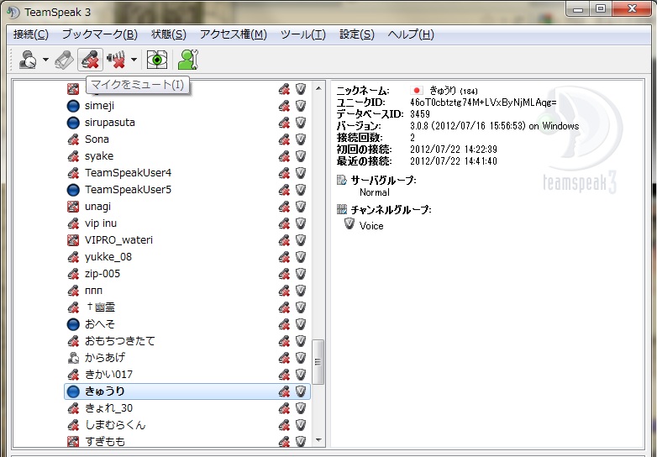Click the Voice channel group shield icon
Image resolution: width=657 pixels, height=457 pixels.
pyautogui.click(x=350, y=224)
